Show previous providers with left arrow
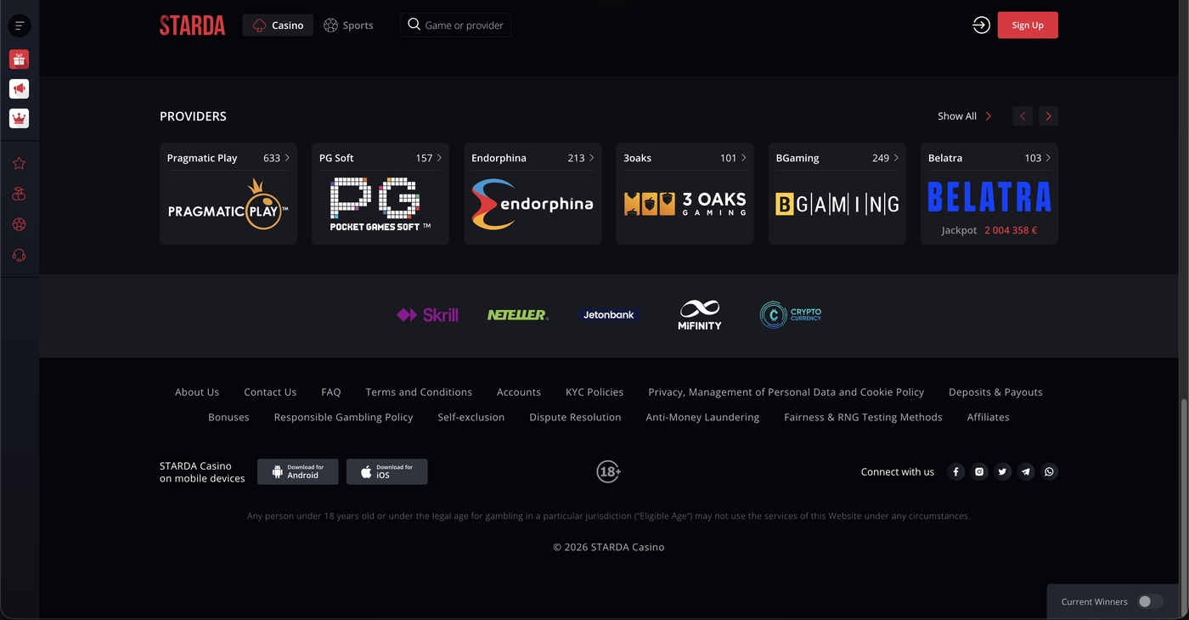This screenshot has width=1189, height=620. (1023, 116)
